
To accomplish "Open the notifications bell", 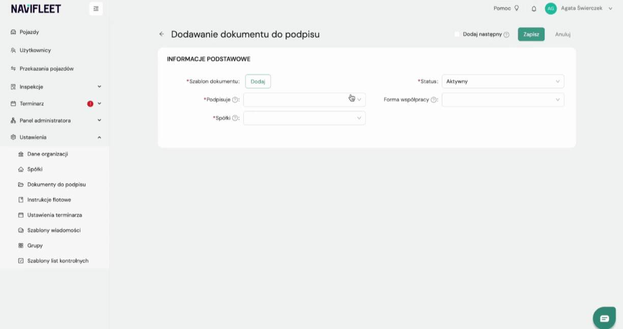I will click(x=534, y=9).
